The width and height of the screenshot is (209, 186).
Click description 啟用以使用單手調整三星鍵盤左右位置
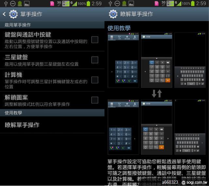[x=41, y=64]
